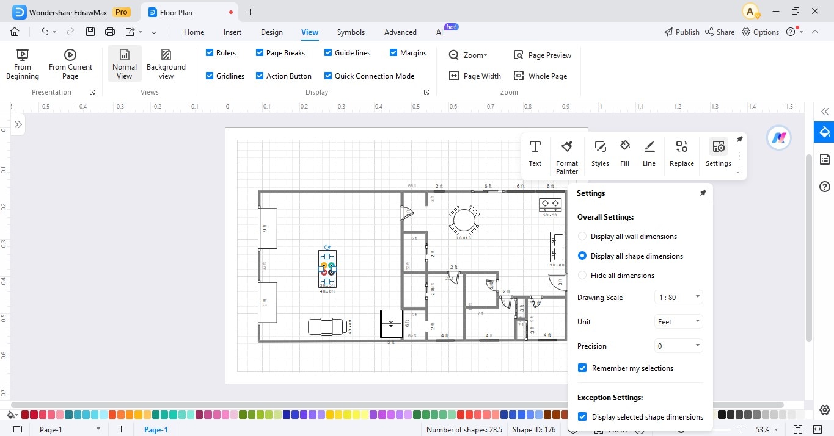Screen dimensions: 834x436
Task: Uncheck the Margins checkbox
Action: point(393,53)
